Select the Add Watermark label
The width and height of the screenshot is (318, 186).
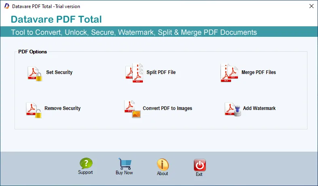pyautogui.click(x=259, y=108)
